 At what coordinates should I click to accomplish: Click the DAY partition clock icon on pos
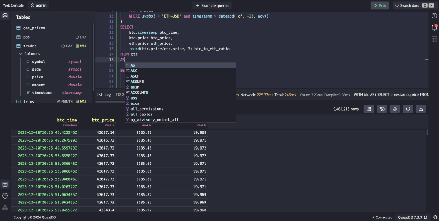click(77, 37)
